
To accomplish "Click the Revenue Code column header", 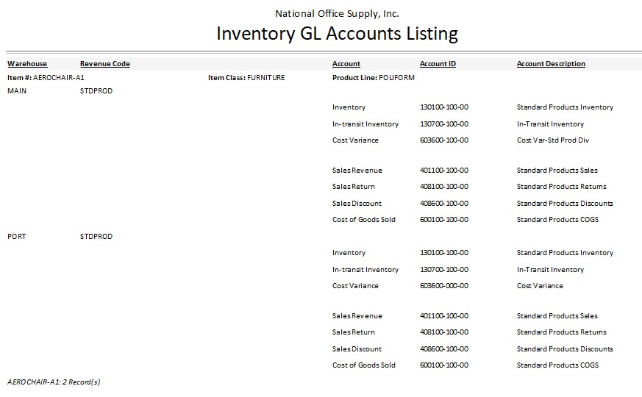I will [104, 64].
